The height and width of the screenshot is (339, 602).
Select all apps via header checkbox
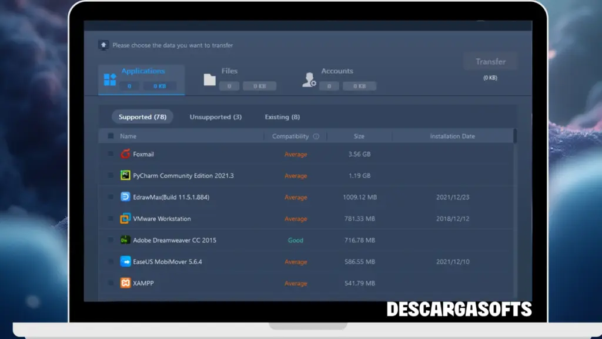pyautogui.click(x=109, y=135)
